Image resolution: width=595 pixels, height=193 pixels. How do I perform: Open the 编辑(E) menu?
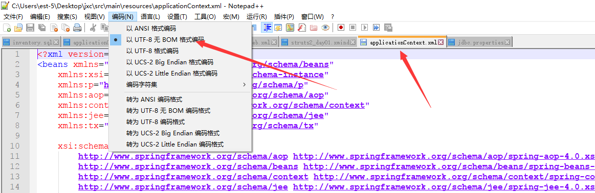pyautogui.click(x=40, y=17)
